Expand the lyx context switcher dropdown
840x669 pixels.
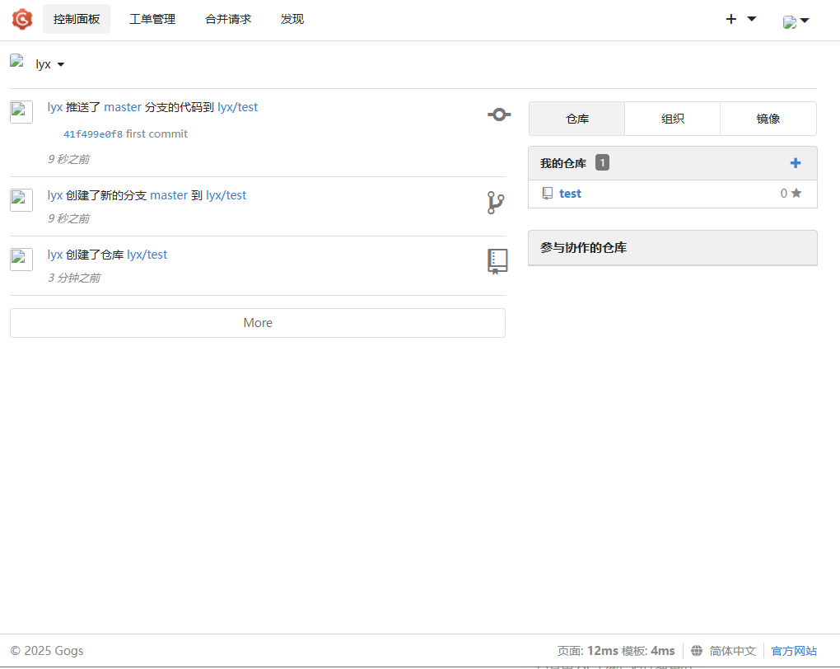point(49,64)
